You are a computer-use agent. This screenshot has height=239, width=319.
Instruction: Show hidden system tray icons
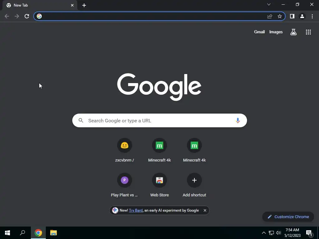[x=264, y=233]
